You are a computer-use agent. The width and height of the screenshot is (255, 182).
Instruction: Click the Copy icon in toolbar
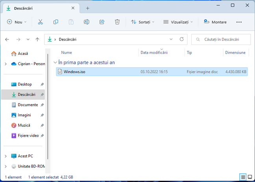pos(55,22)
